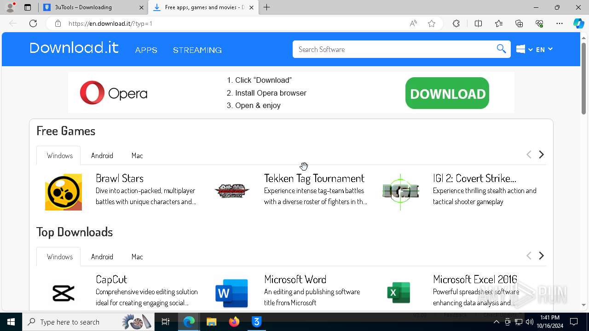Click next arrow in Free Games carousel

[x=542, y=154]
